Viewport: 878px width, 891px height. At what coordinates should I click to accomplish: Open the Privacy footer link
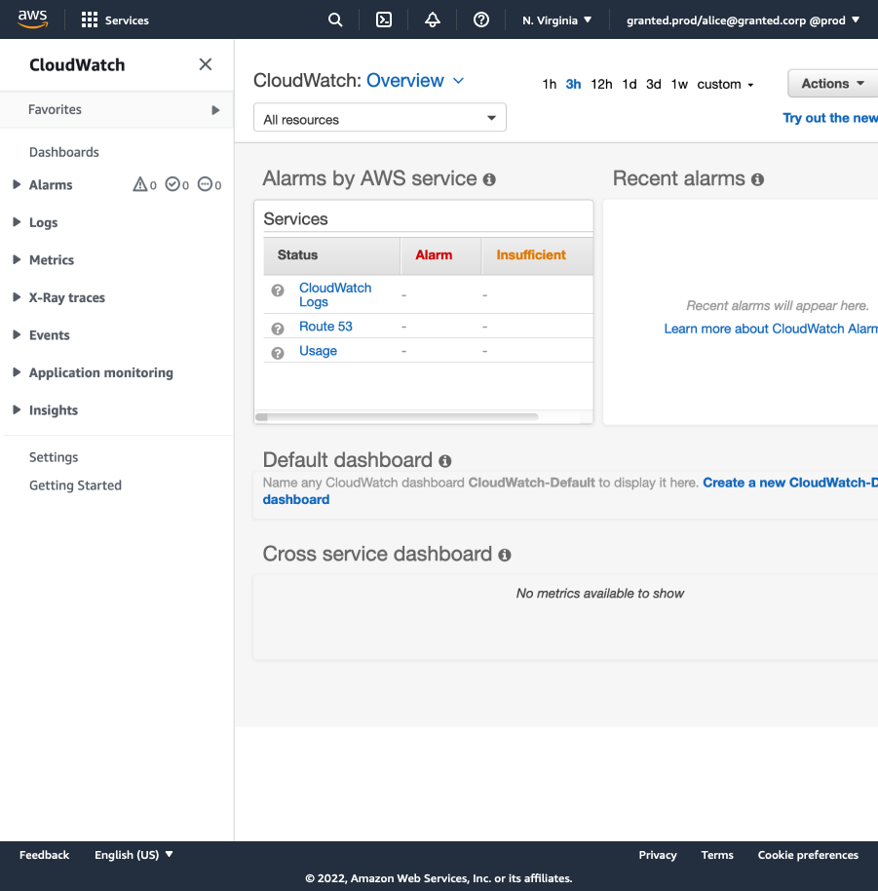(658, 855)
